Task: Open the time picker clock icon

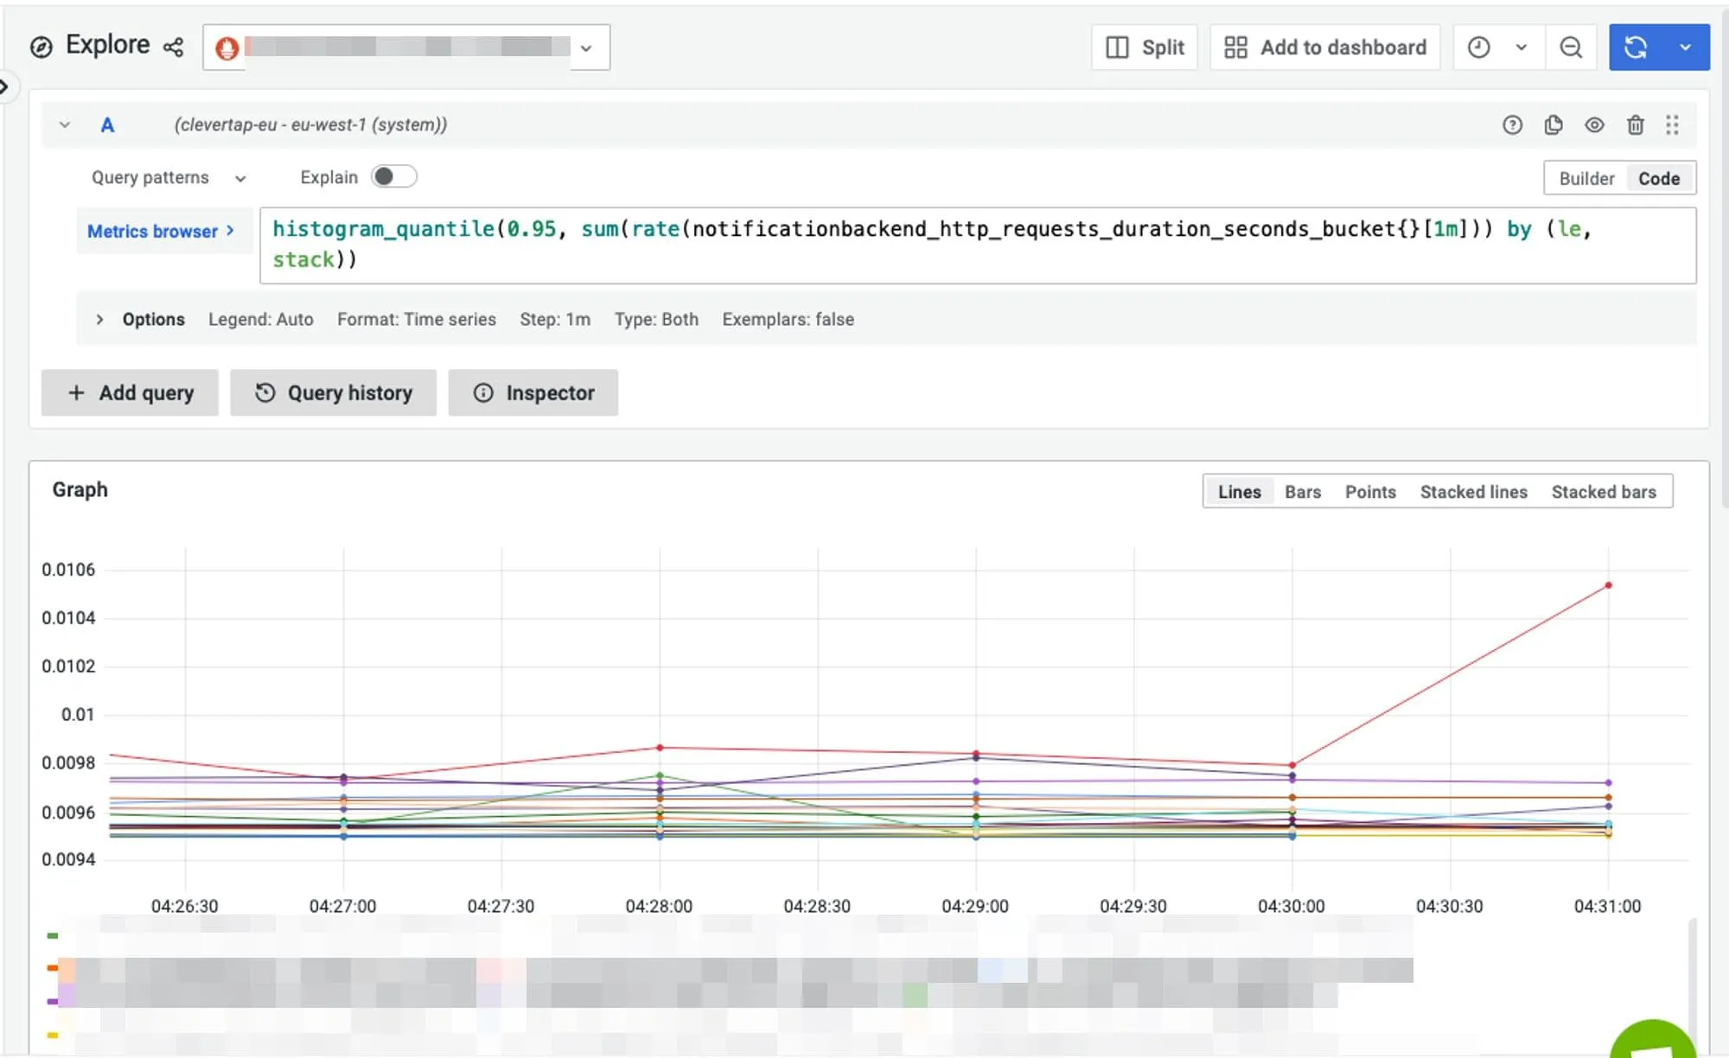Action: pos(1479,48)
